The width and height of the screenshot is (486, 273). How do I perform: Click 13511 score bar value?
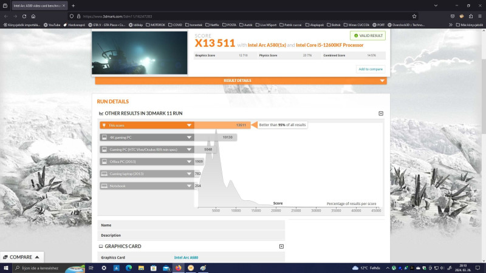tap(241, 126)
